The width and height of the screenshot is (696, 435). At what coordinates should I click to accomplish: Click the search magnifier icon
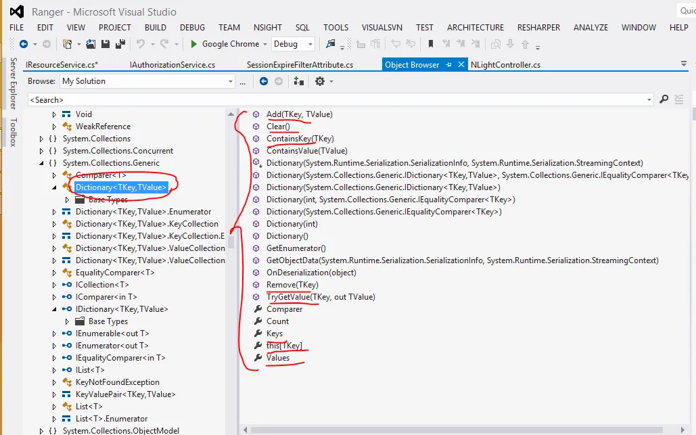click(664, 99)
